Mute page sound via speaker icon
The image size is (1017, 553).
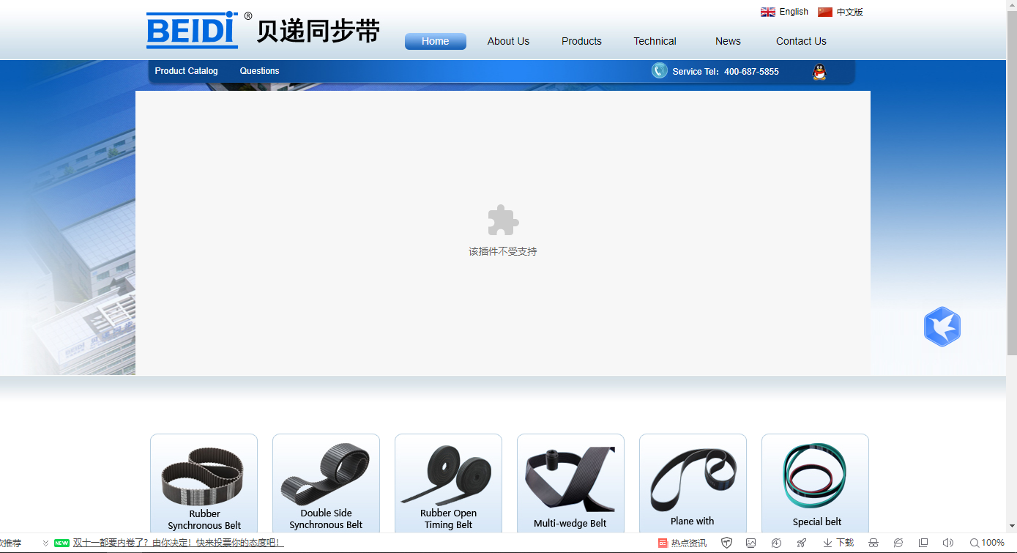(x=948, y=543)
